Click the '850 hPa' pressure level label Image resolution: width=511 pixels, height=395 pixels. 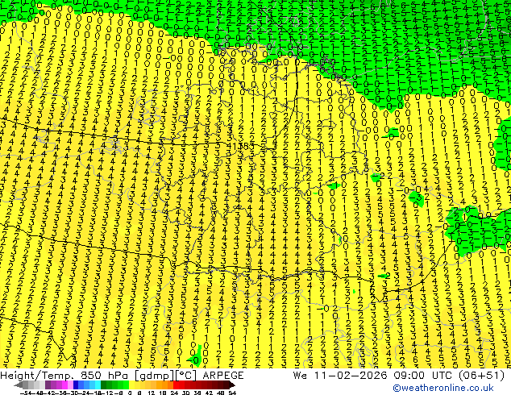point(106,376)
